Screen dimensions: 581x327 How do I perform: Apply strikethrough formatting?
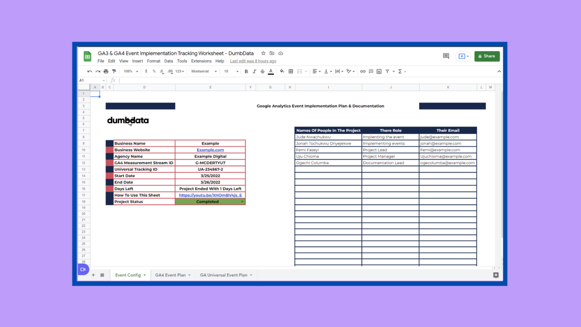tap(263, 71)
